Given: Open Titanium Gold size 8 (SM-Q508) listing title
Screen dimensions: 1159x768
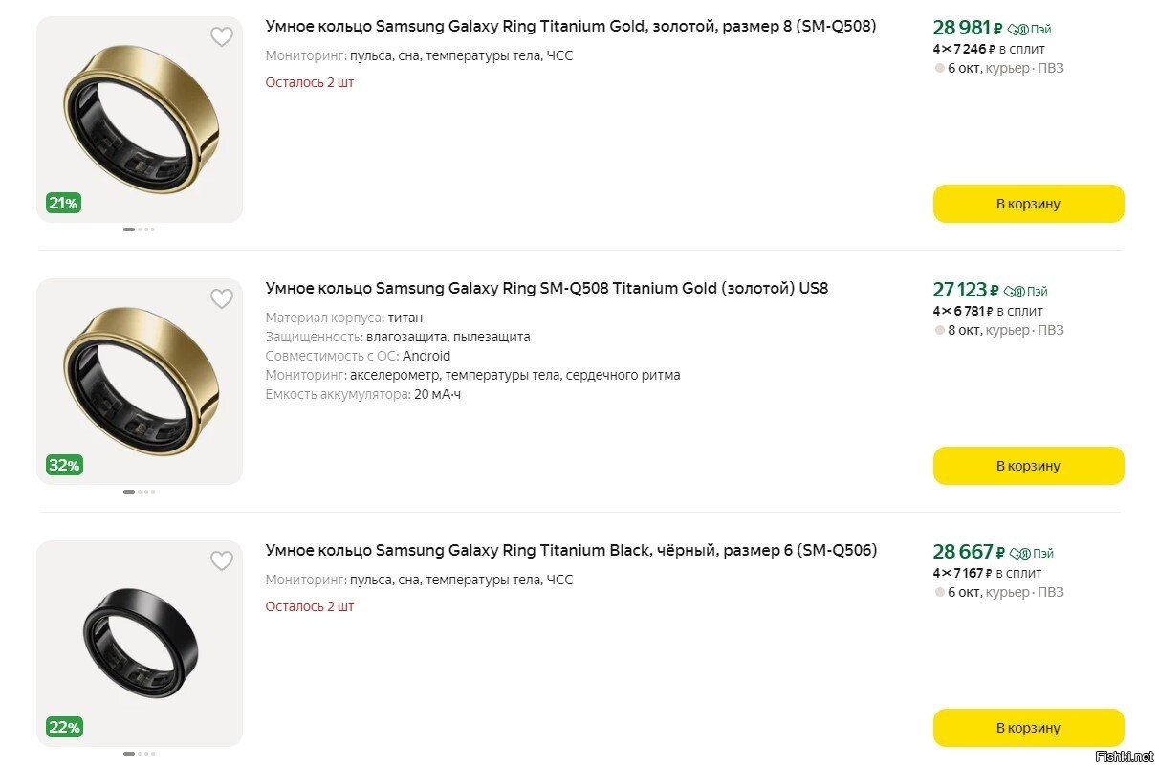Looking at the screenshot, I should 570,26.
